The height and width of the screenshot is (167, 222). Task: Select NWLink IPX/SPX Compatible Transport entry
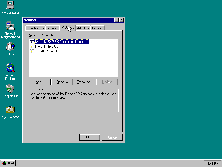pos(61,41)
